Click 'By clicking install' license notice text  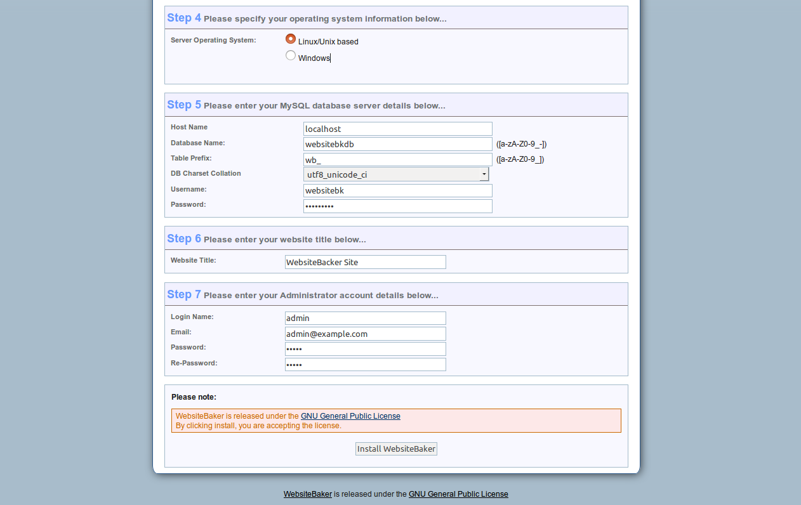click(x=258, y=426)
